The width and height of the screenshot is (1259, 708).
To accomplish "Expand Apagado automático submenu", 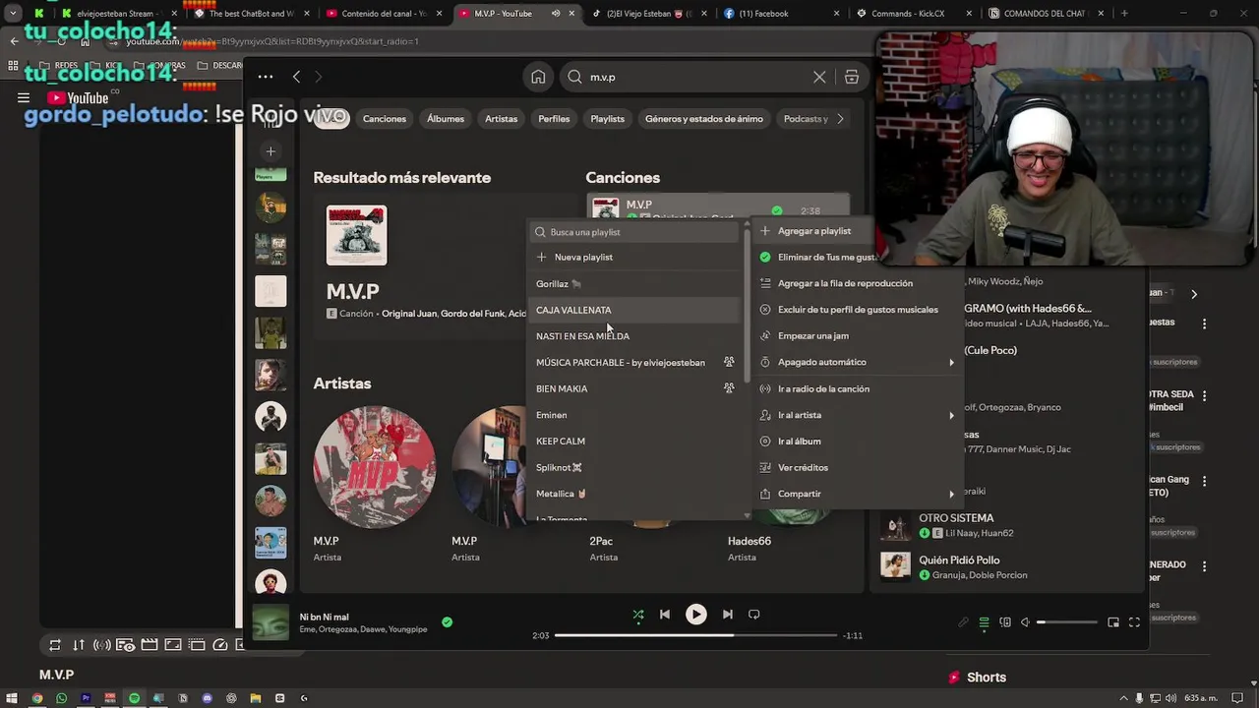I will [x=857, y=362].
